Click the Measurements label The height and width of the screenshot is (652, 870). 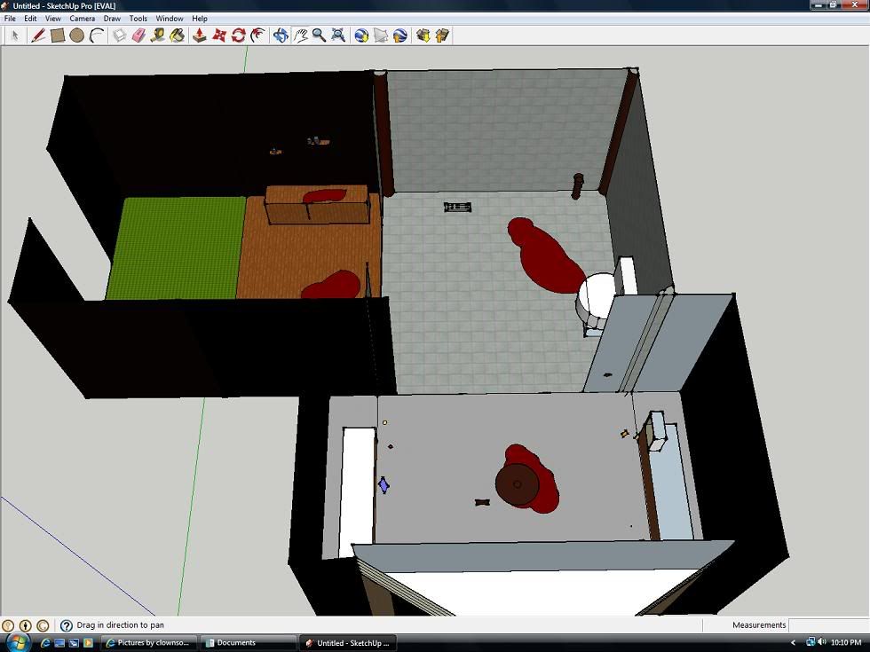(759, 625)
